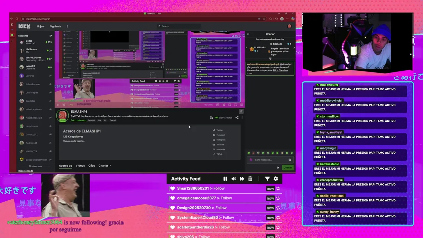The height and width of the screenshot is (238, 423).
Task: Add a new vertical browser tab
Action: 12,41
